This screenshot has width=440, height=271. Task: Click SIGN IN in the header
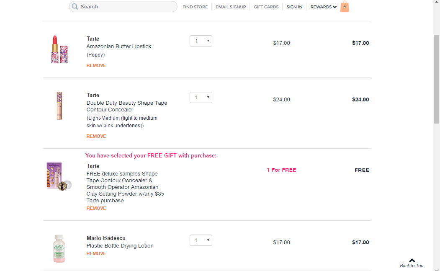[294, 7]
